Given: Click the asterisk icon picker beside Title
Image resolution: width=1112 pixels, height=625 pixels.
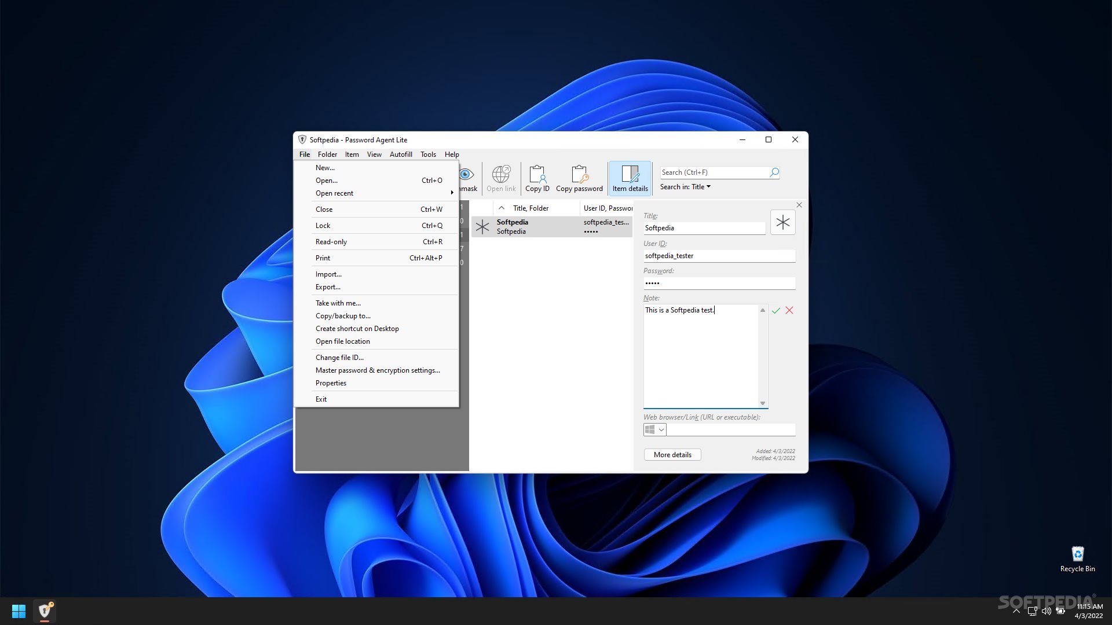Looking at the screenshot, I should point(783,222).
